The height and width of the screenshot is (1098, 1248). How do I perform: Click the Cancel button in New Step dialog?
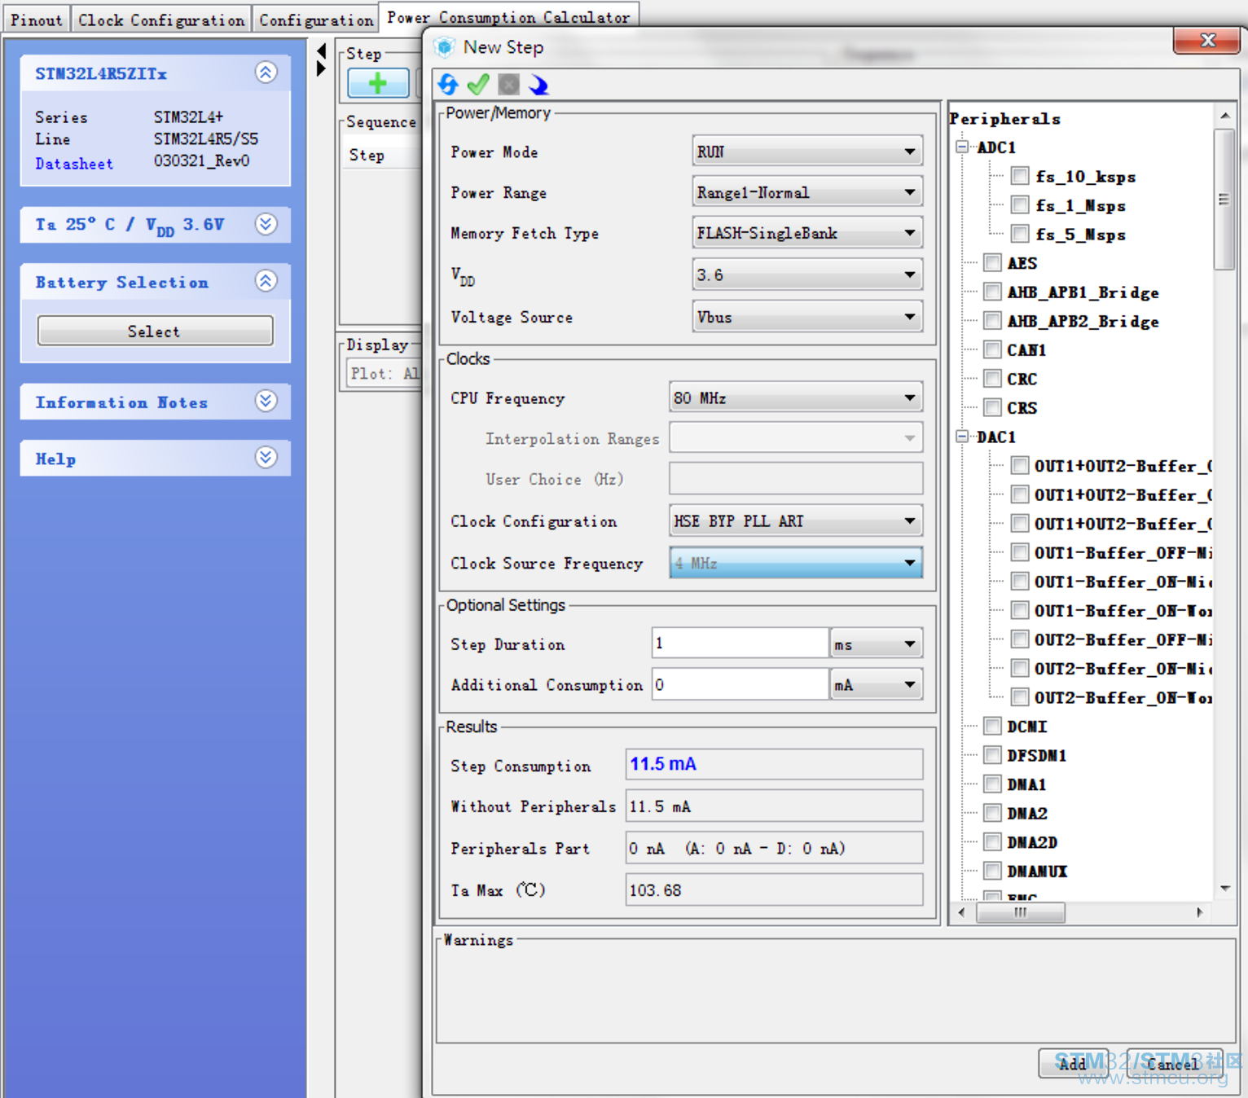click(x=1173, y=1063)
